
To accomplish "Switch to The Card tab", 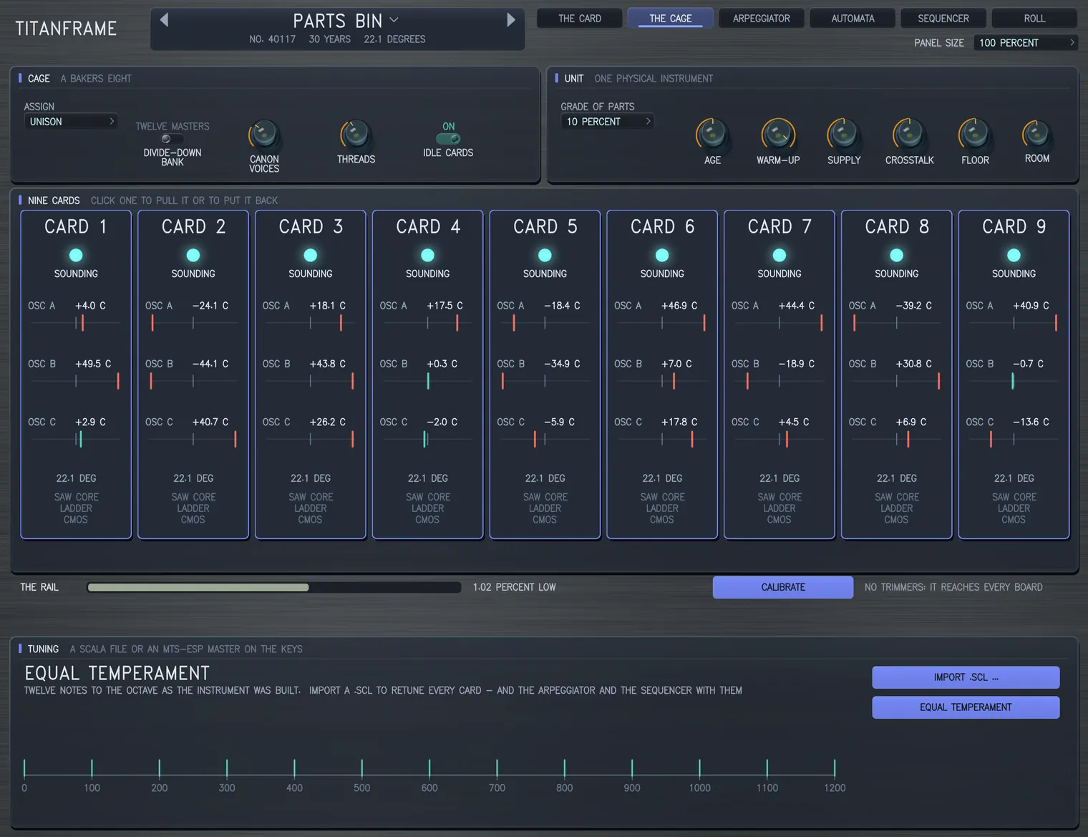I will [x=580, y=19].
